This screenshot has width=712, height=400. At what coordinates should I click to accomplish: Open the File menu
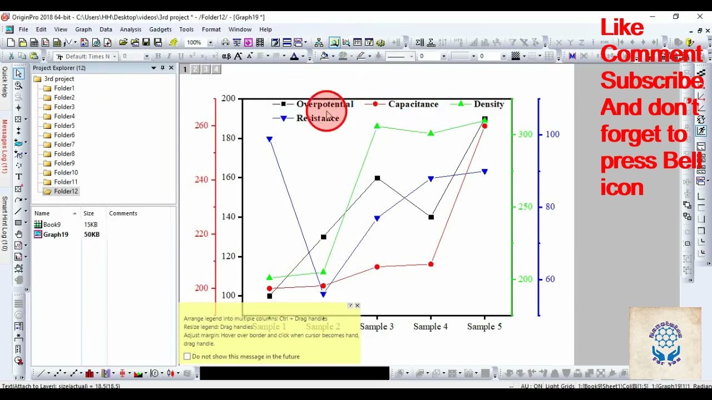23,29
